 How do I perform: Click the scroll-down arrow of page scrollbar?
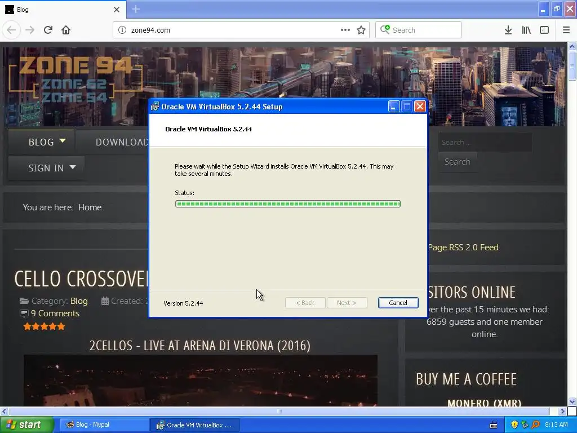[572, 401]
